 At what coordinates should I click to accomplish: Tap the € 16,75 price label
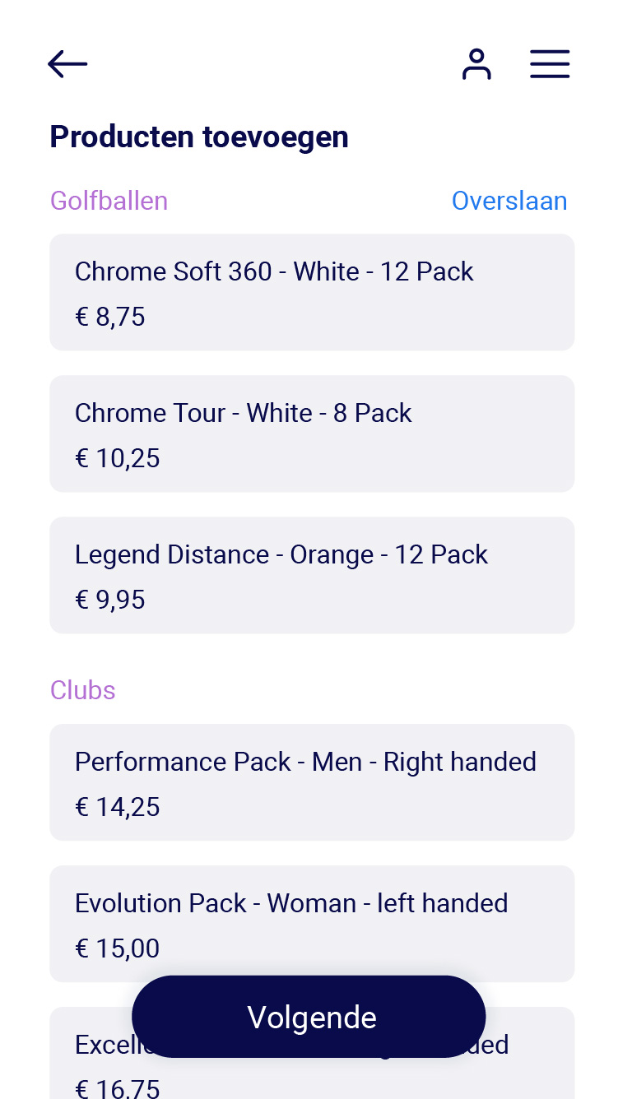(x=118, y=1088)
